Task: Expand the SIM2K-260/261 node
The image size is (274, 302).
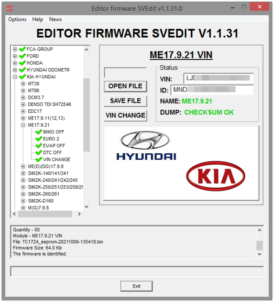Action: coord(23,194)
